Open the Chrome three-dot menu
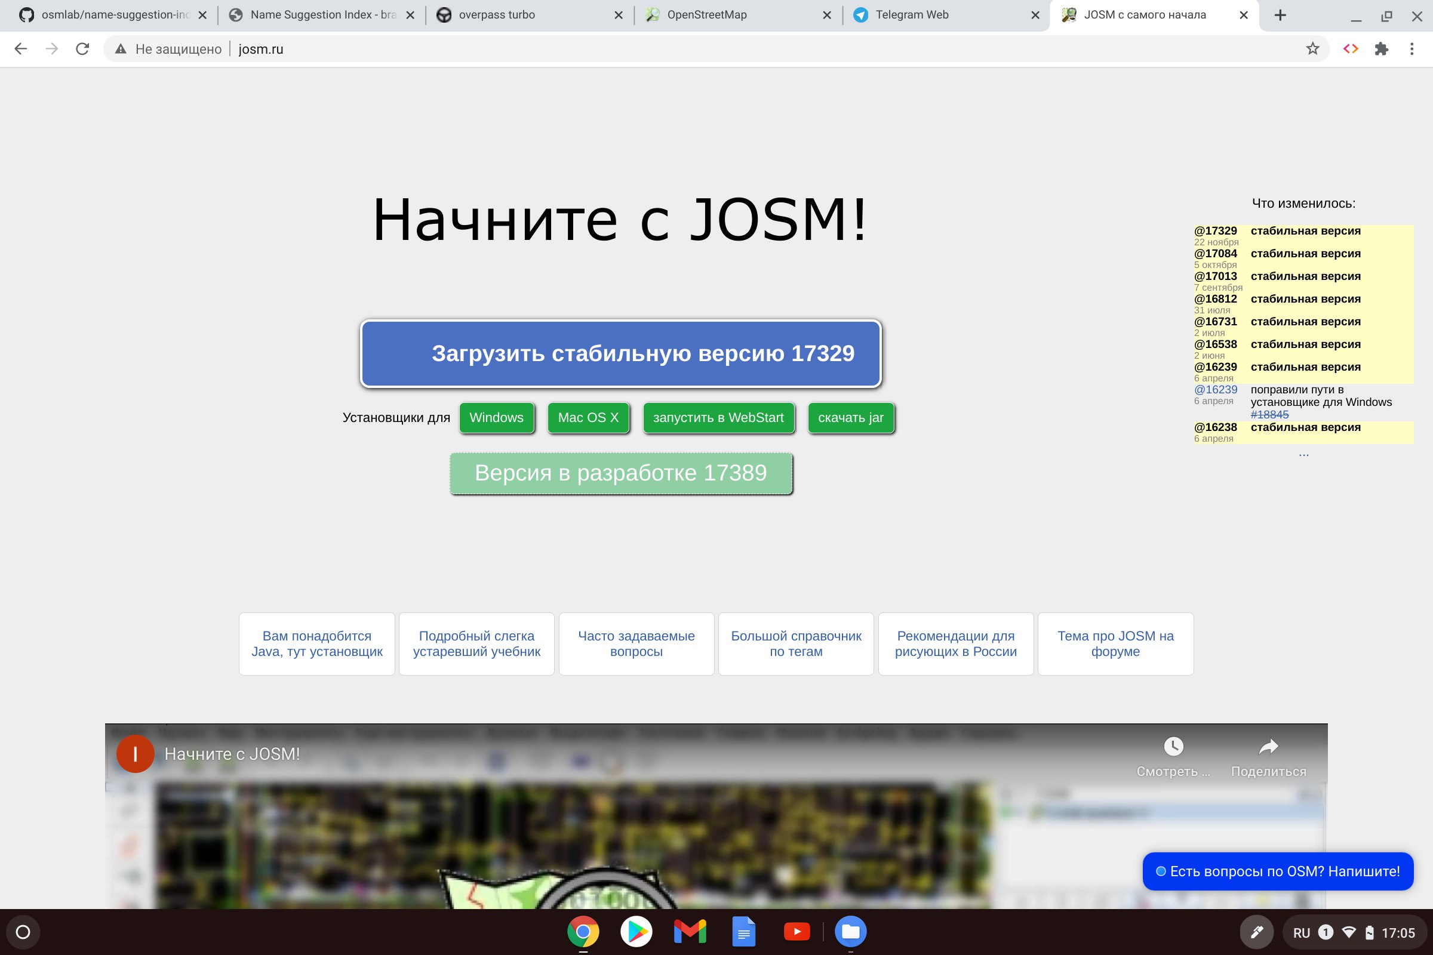 click(x=1412, y=49)
